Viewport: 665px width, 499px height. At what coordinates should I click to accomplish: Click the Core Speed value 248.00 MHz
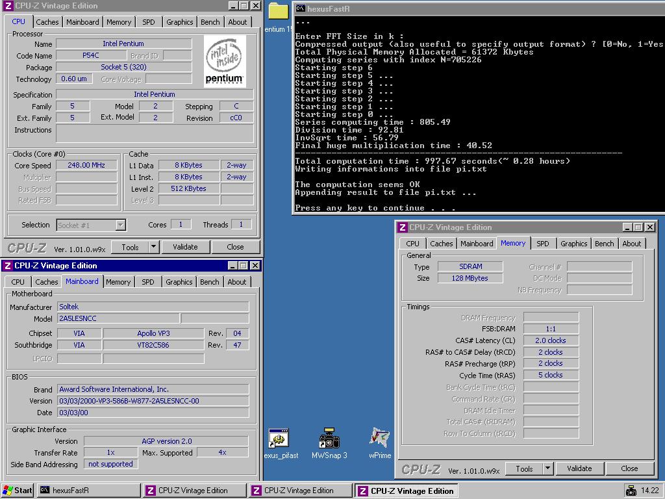tap(86, 165)
